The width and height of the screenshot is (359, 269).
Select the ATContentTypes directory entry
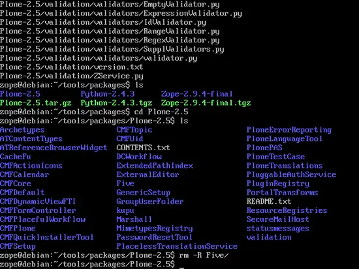[x=31, y=138]
